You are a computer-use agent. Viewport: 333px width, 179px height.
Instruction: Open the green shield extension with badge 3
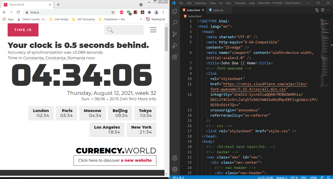pyautogui.click(x=129, y=13)
